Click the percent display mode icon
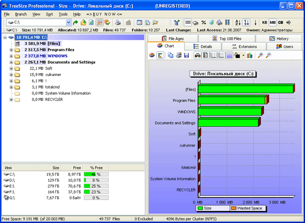This screenshot has height=223, width=305. click(x=203, y=22)
